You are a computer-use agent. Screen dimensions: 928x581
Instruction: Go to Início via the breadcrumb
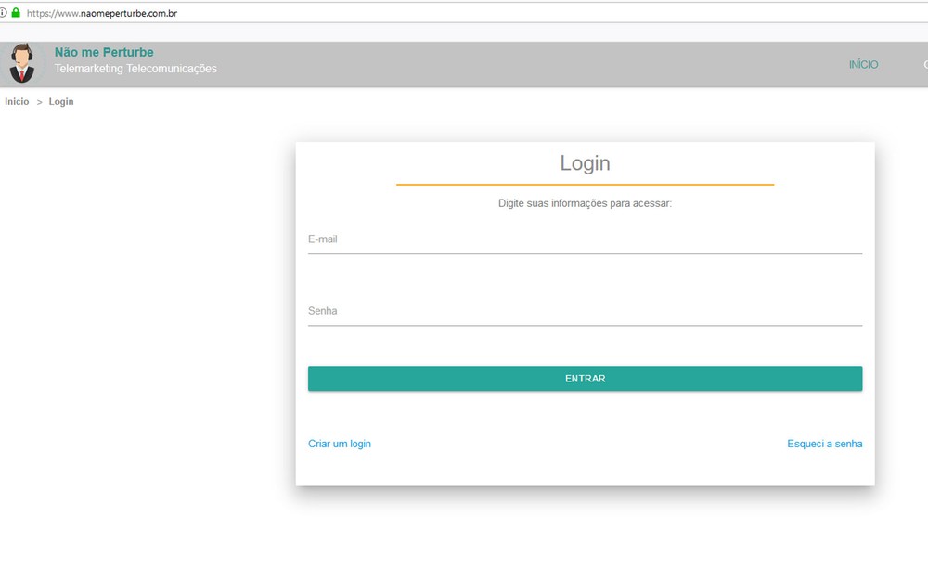point(17,101)
